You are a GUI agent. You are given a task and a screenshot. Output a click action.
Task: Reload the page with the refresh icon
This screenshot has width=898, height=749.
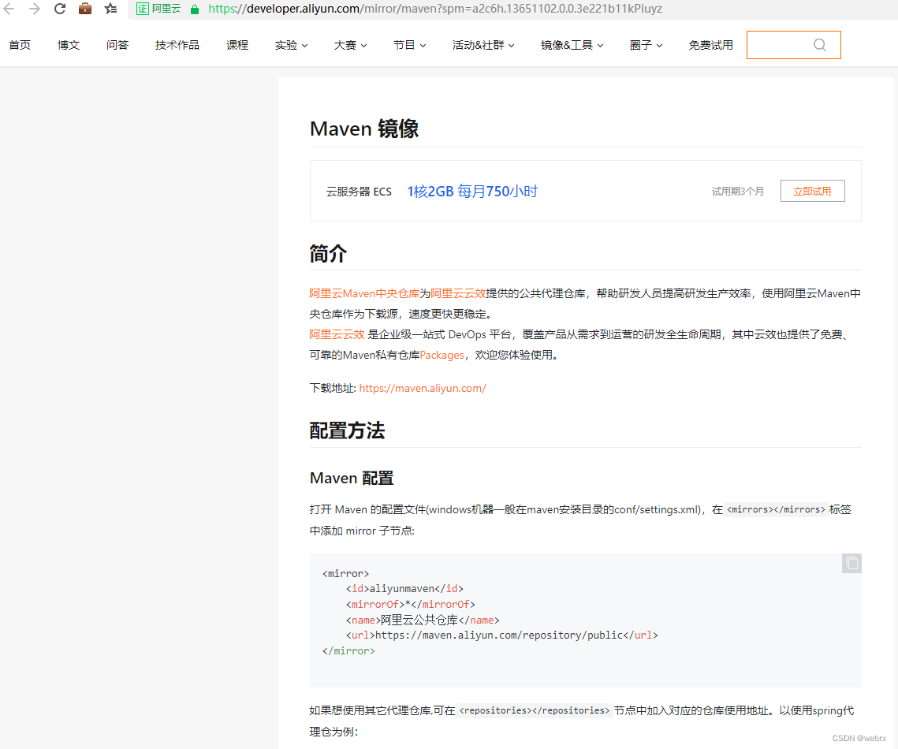click(60, 9)
